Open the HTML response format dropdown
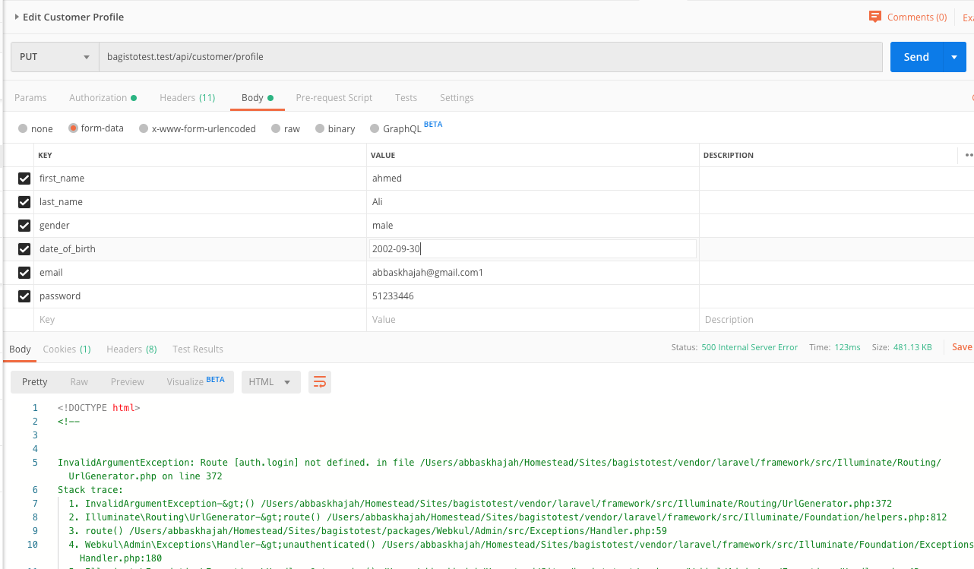This screenshot has height=569, width=974. pyautogui.click(x=270, y=381)
